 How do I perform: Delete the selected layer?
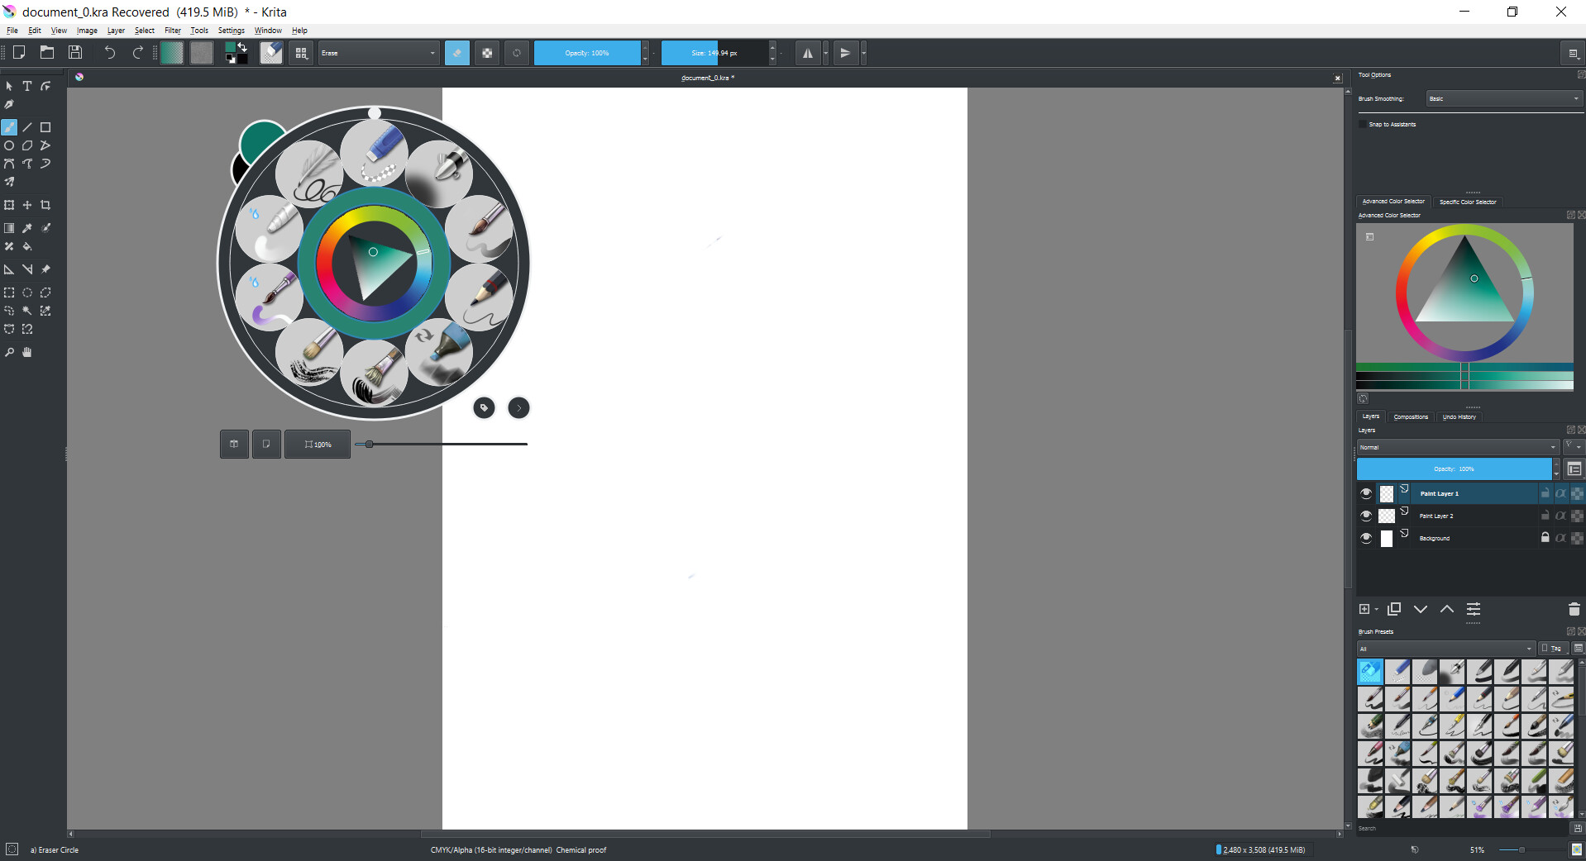[x=1574, y=609]
